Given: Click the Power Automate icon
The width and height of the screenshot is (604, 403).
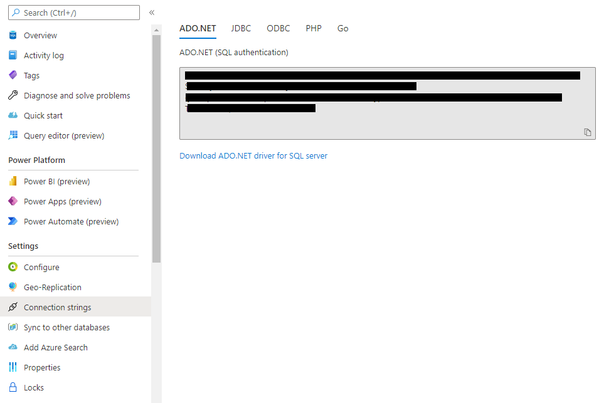Looking at the screenshot, I should (x=13, y=222).
